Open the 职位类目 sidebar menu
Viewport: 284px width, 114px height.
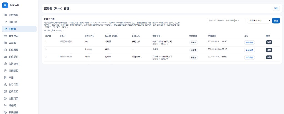click(19, 57)
